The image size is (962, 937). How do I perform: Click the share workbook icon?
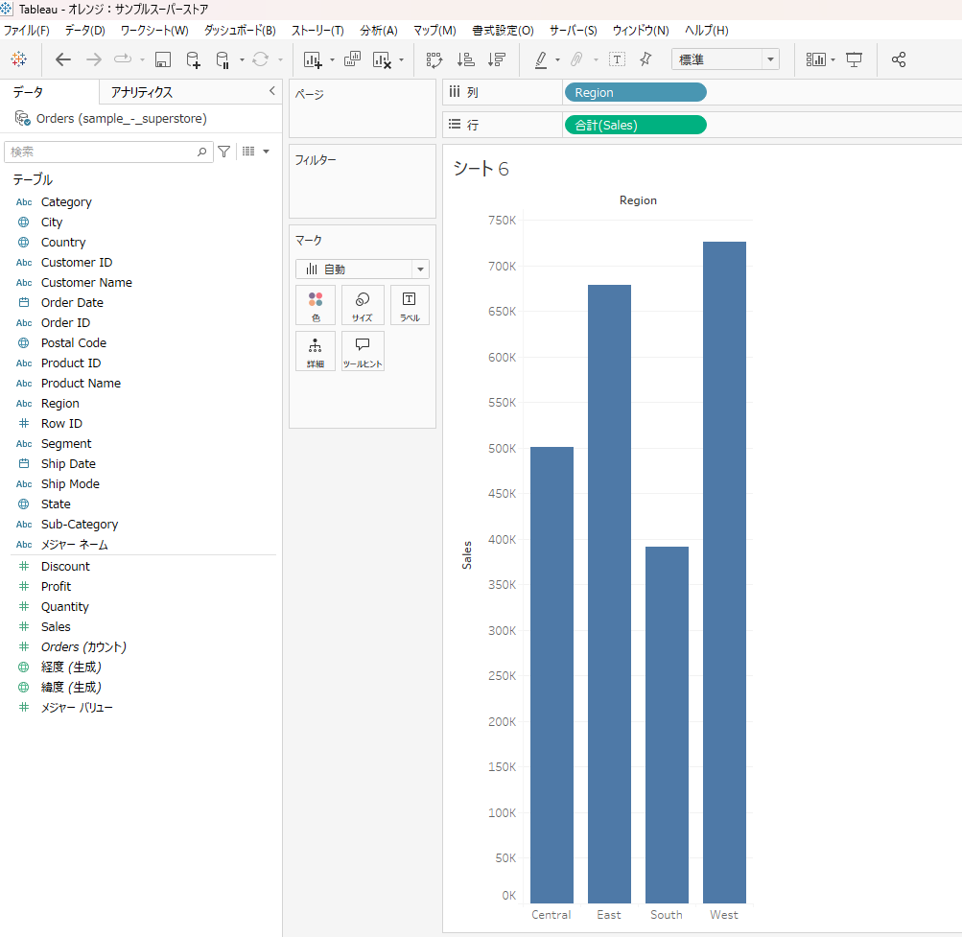[x=899, y=59]
